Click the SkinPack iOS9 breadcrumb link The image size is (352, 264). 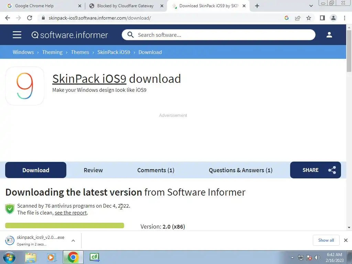tap(113, 52)
